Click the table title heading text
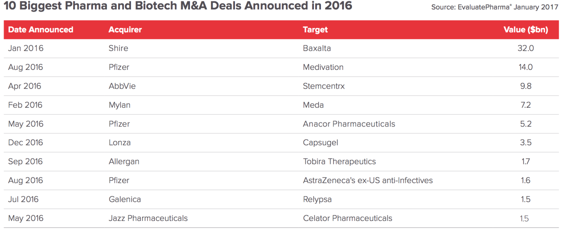 tap(178, 6)
